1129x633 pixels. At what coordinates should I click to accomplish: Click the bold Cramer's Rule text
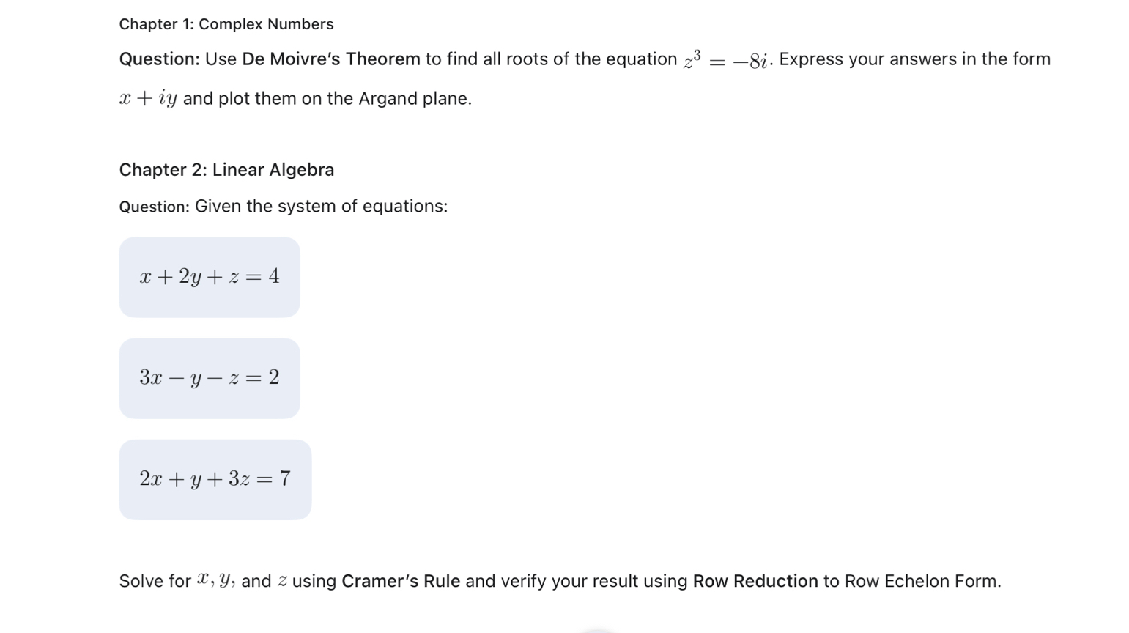[x=401, y=582]
